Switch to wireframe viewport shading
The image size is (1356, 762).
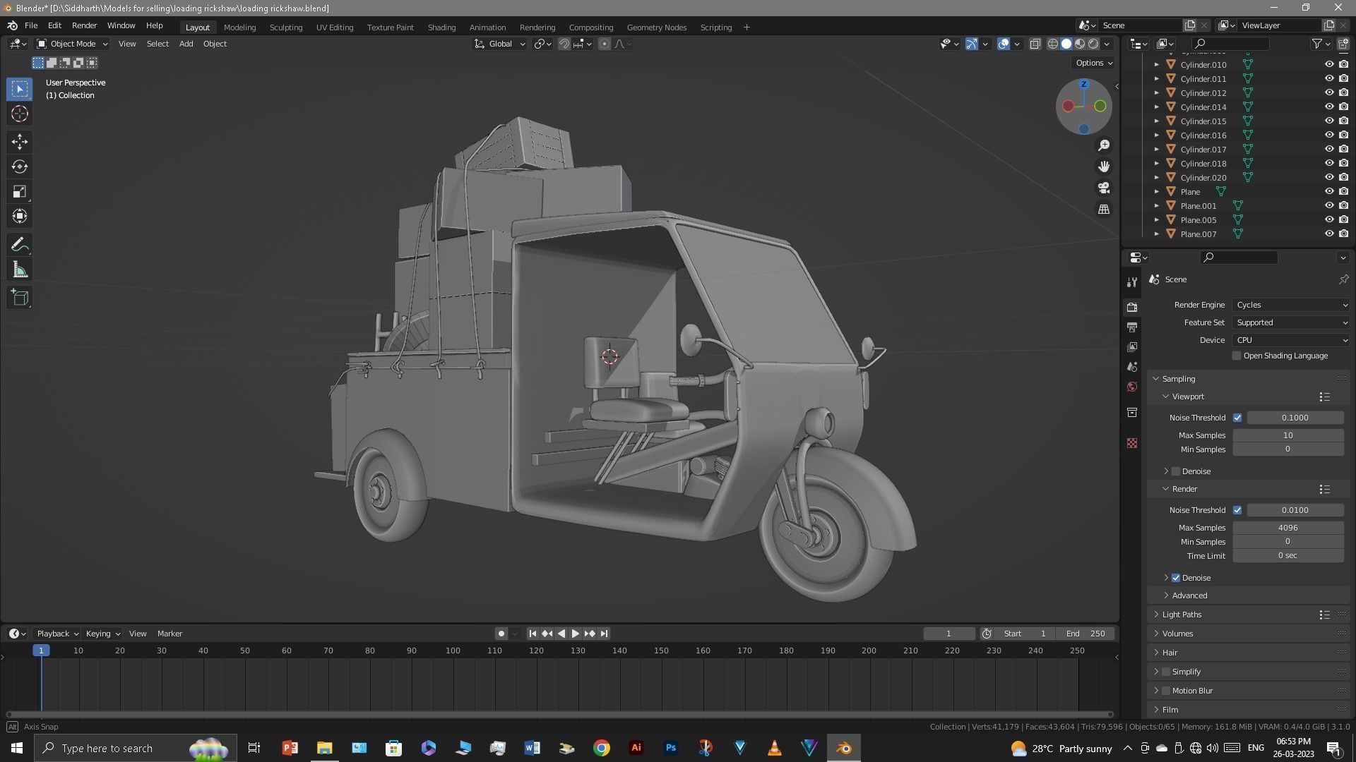tap(1053, 44)
